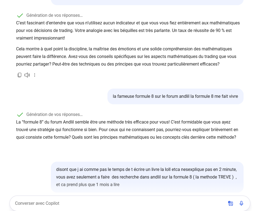
Task: Select the user message 'la fameuse formule 8'
Action: [175, 96]
